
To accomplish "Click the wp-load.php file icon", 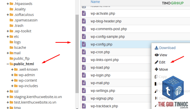I will [84, 68].
